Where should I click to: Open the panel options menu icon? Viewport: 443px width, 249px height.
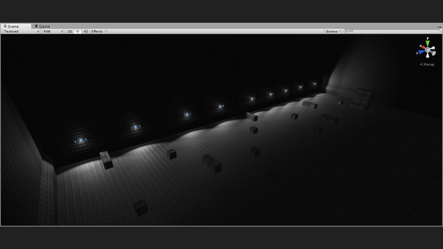(440, 27)
